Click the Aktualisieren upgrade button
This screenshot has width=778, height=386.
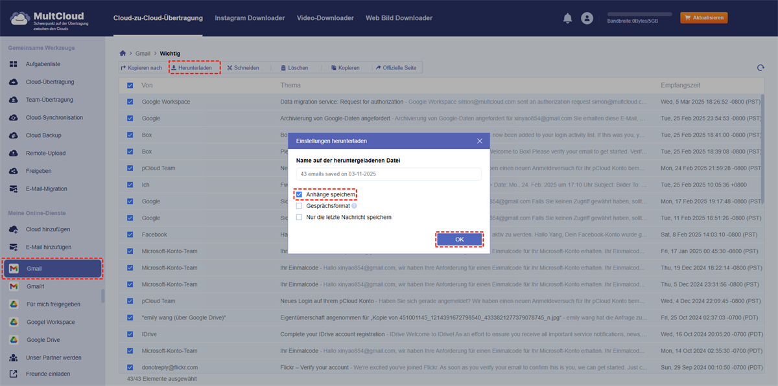coord(704,18)
